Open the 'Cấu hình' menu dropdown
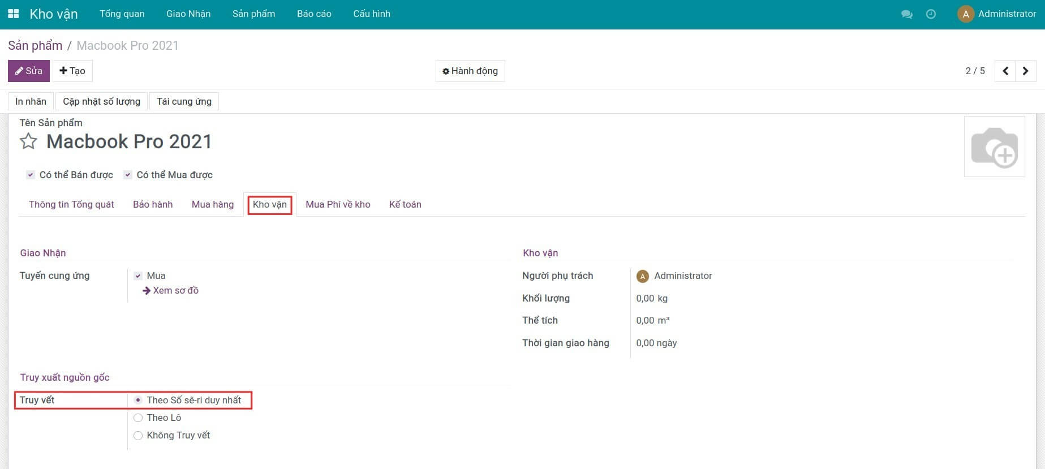The width and height of the screenshot is (1045, 469). 371,14
